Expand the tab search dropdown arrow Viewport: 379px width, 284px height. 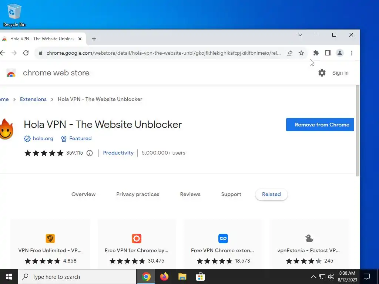pyautogui.click(x=300, y=35)
